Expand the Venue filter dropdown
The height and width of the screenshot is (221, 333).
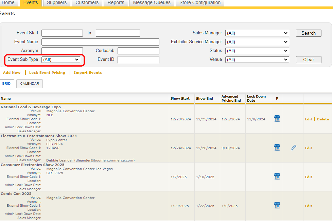tap(257, 60)
